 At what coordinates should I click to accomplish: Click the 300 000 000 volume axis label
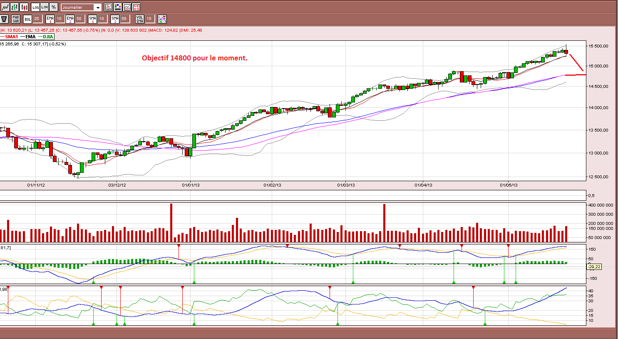click(601, 214)
